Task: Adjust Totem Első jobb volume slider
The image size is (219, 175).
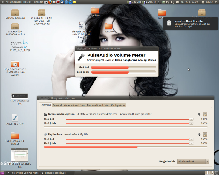Action: tap(130, 123)
